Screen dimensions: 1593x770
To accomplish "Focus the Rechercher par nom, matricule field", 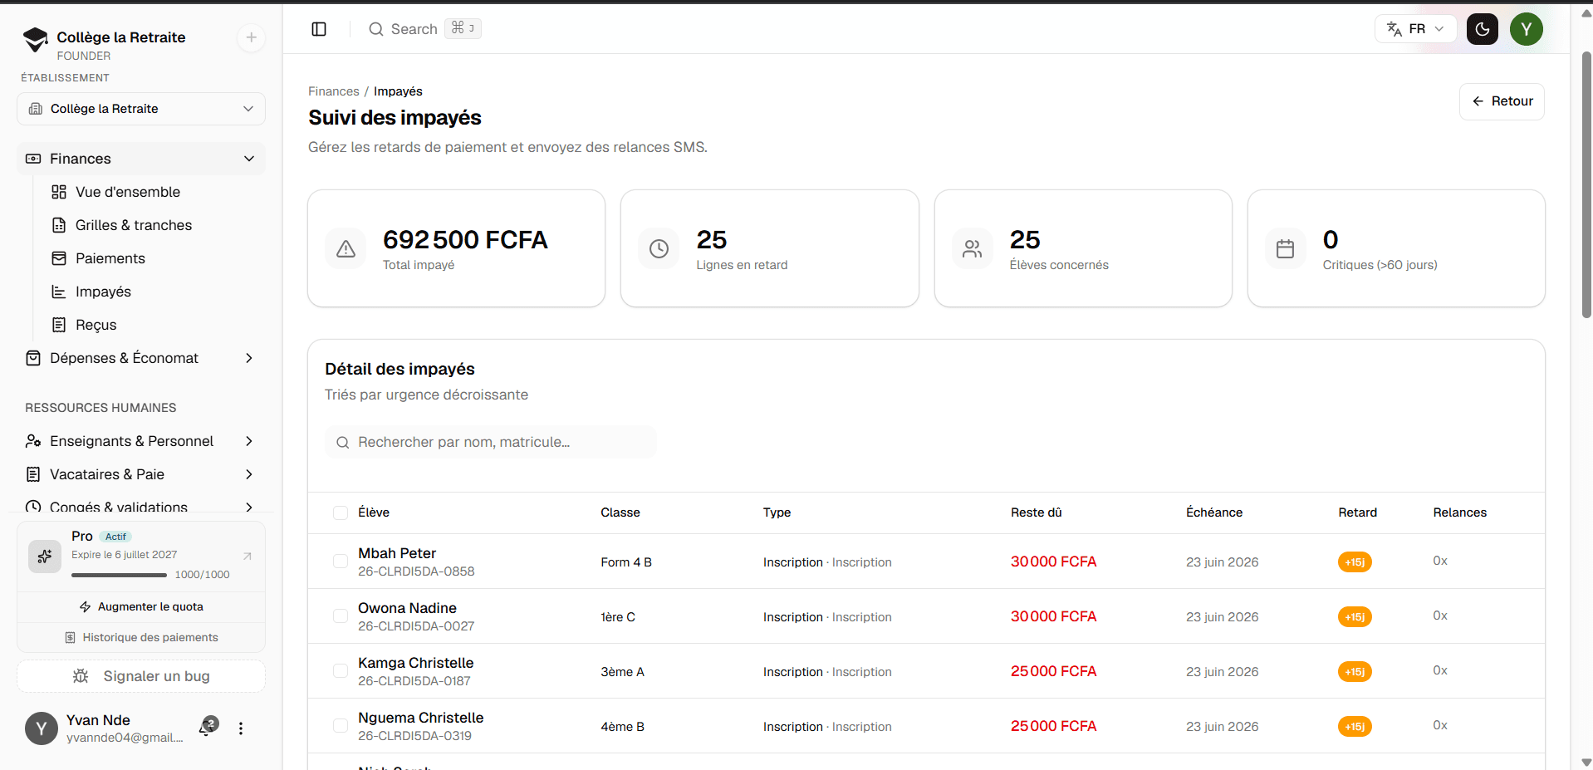I will (491, 442).
